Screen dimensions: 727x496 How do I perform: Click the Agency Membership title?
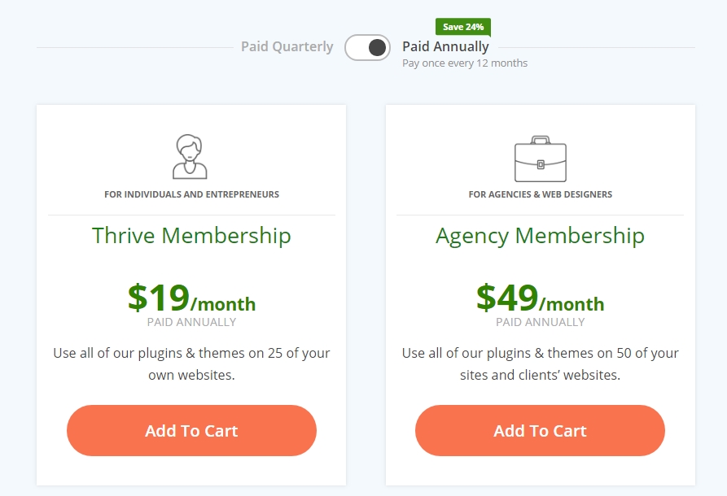540,236
